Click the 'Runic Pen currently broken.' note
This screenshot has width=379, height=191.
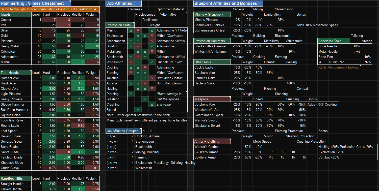click(338, 67)
